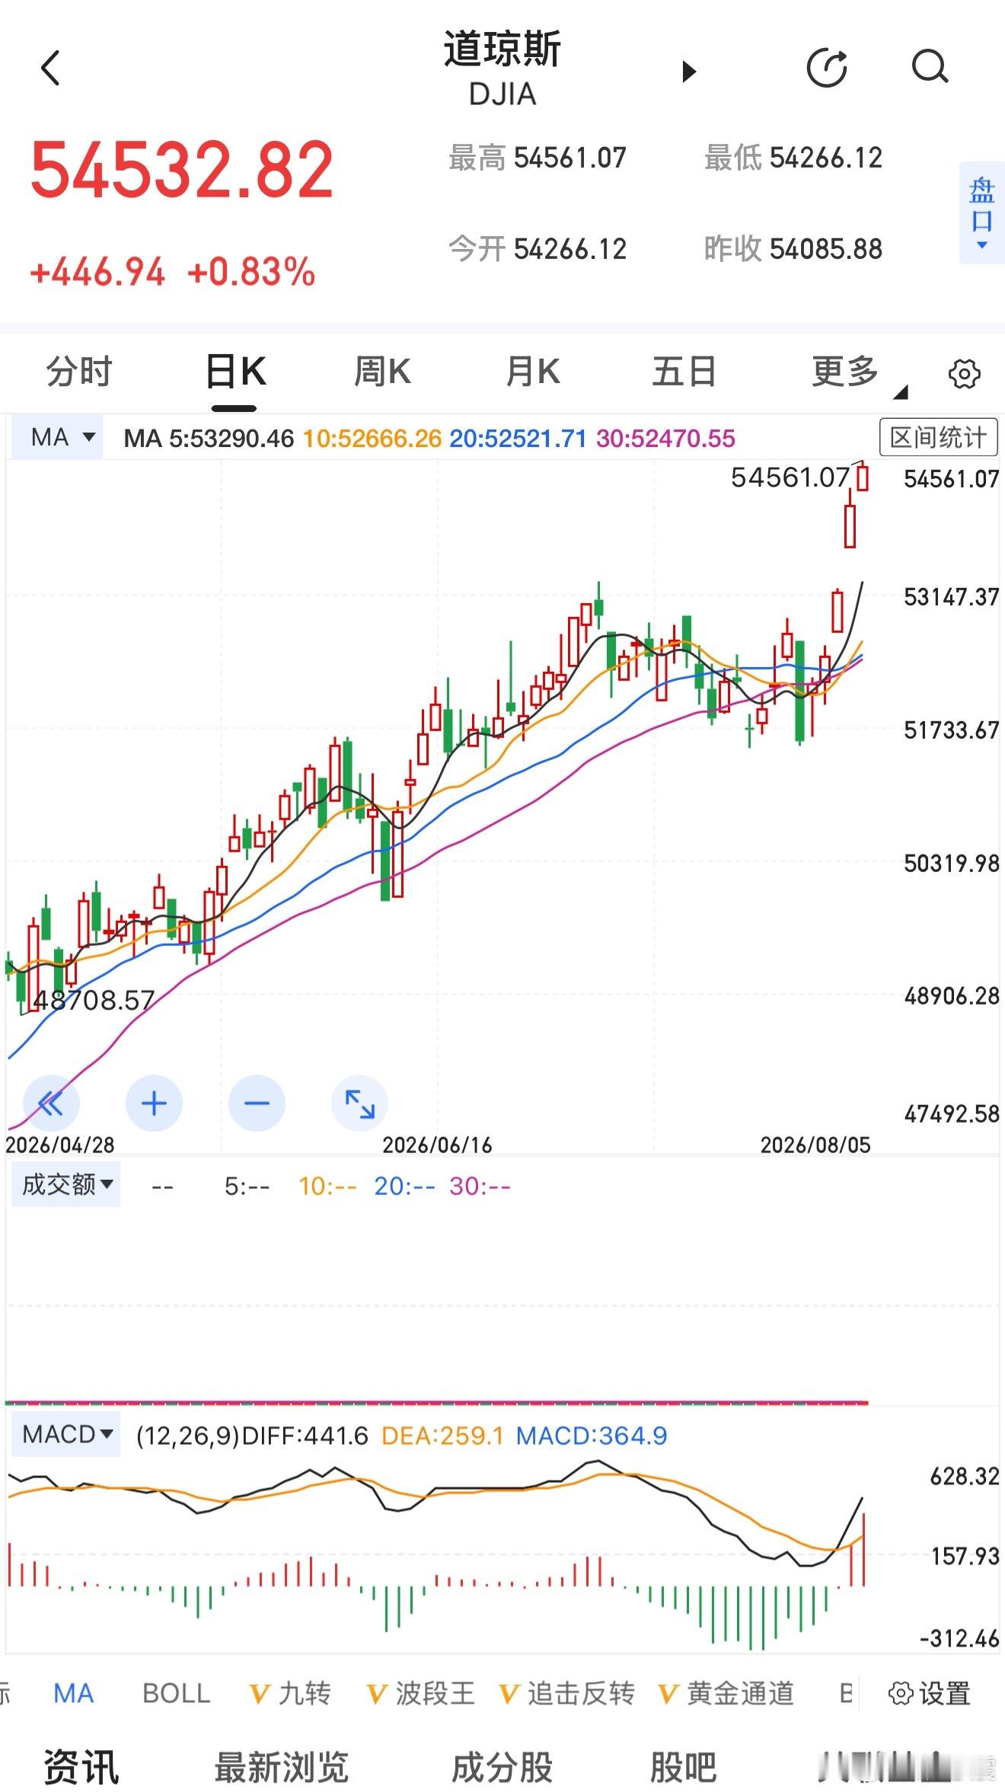1005x1792 pixels.
Task: Open the 股吧 bottom tab
Action: (x=683, y=1768)
